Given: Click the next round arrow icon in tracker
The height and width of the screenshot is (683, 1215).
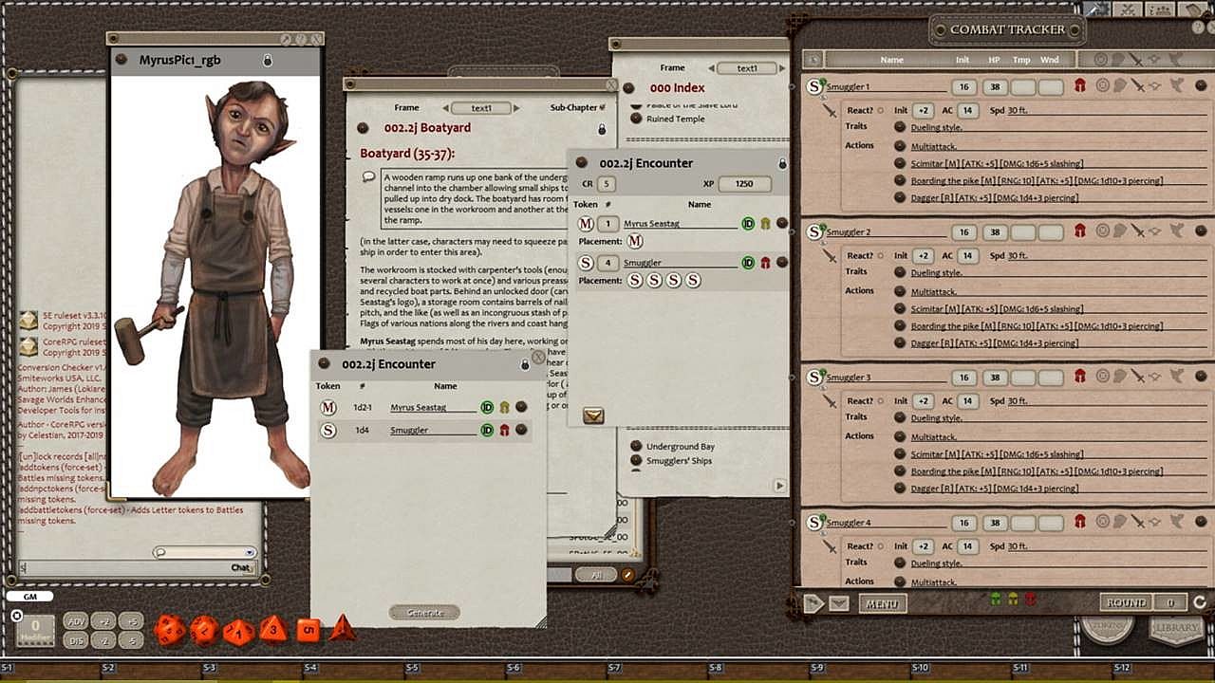Looking at the screenshot, I should (1200, 602).
